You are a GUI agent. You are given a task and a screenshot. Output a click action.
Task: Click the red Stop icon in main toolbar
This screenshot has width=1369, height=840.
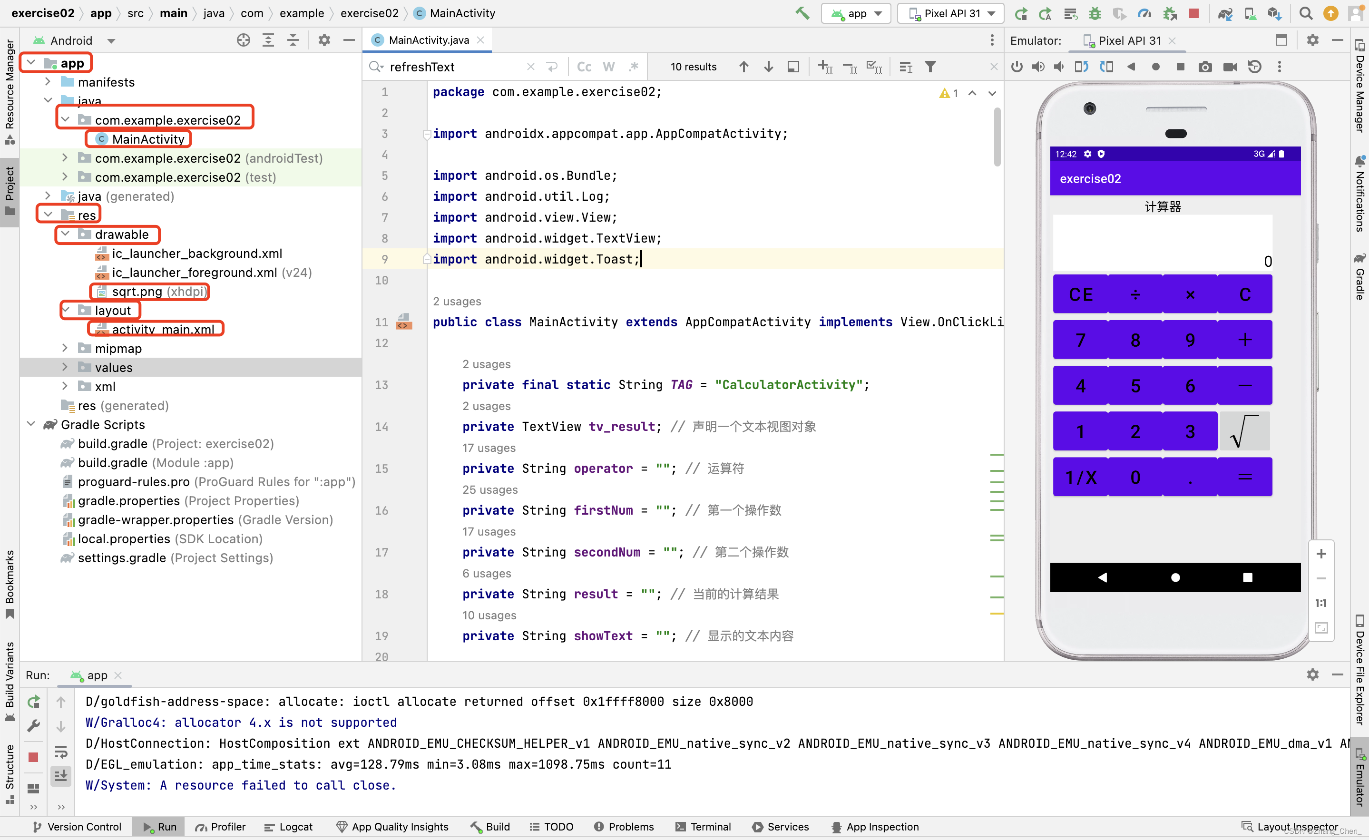(x=1193, y=13)
